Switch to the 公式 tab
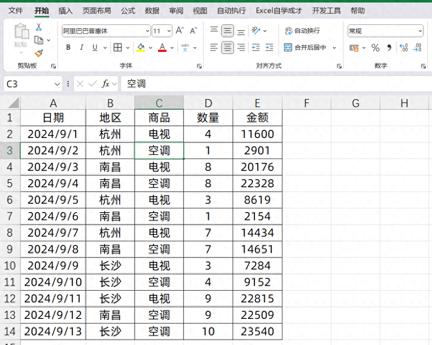The height and width of the screenshot is (345, 432). [128, 11]
